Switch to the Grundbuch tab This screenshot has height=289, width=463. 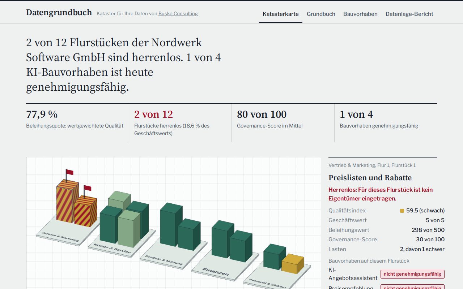321,14
